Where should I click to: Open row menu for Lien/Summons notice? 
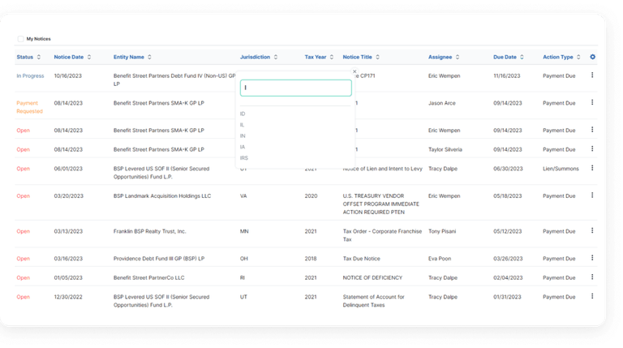click(x=592, y=168)
